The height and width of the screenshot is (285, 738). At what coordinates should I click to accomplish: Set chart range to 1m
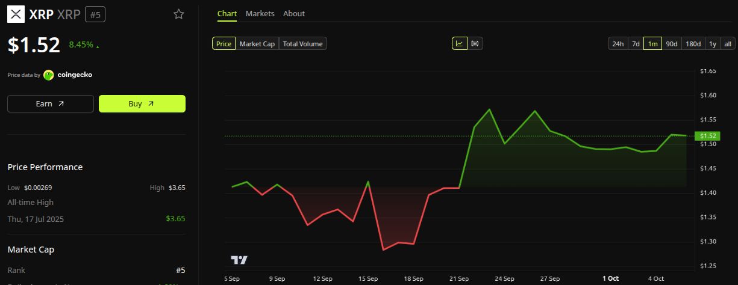653,43
